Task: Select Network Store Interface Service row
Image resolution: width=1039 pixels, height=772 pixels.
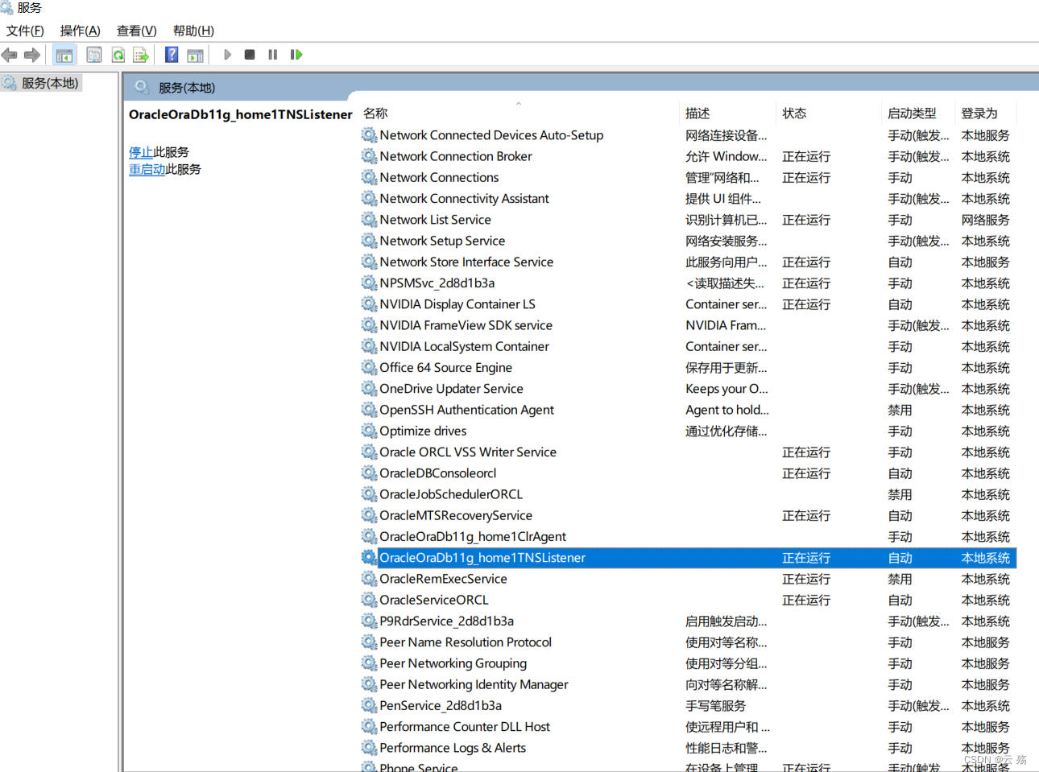Action: (x=689, y=262)
